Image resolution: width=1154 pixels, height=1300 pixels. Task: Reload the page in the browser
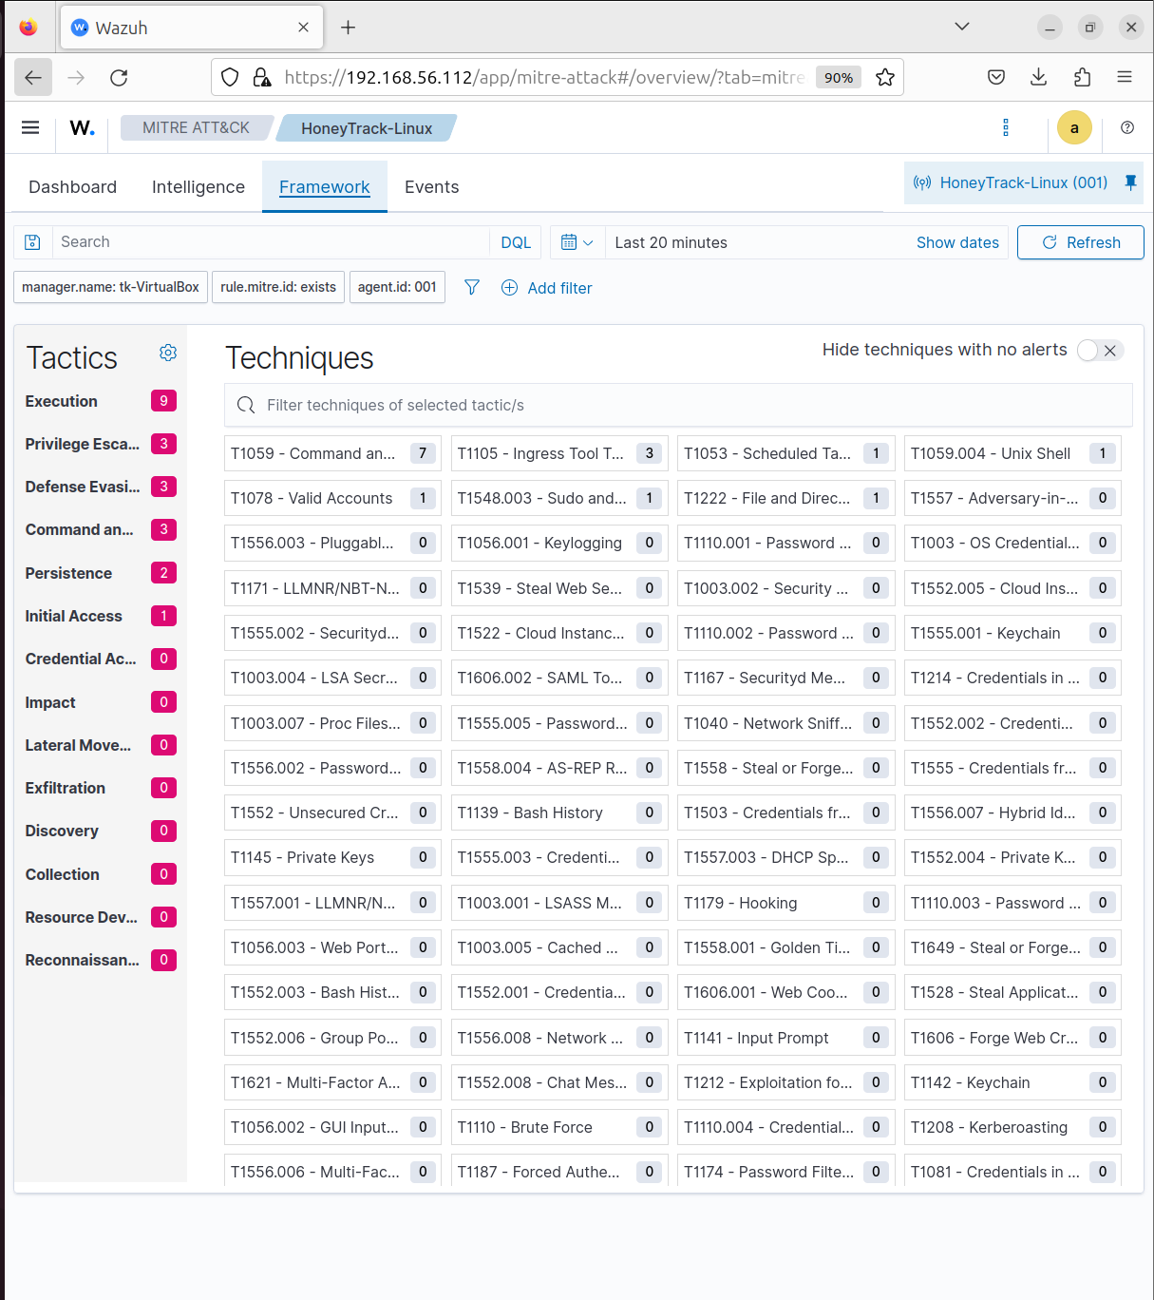pyautogui.click(x=119, y=77)
